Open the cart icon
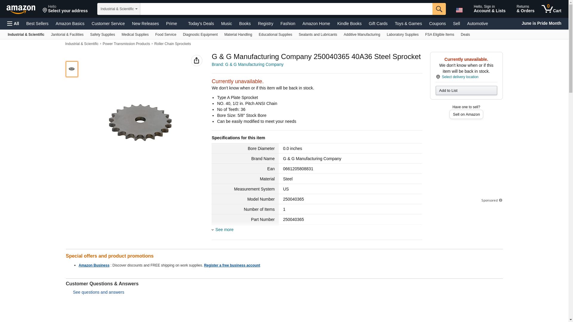573x322 pixels. tap(551, 9)
